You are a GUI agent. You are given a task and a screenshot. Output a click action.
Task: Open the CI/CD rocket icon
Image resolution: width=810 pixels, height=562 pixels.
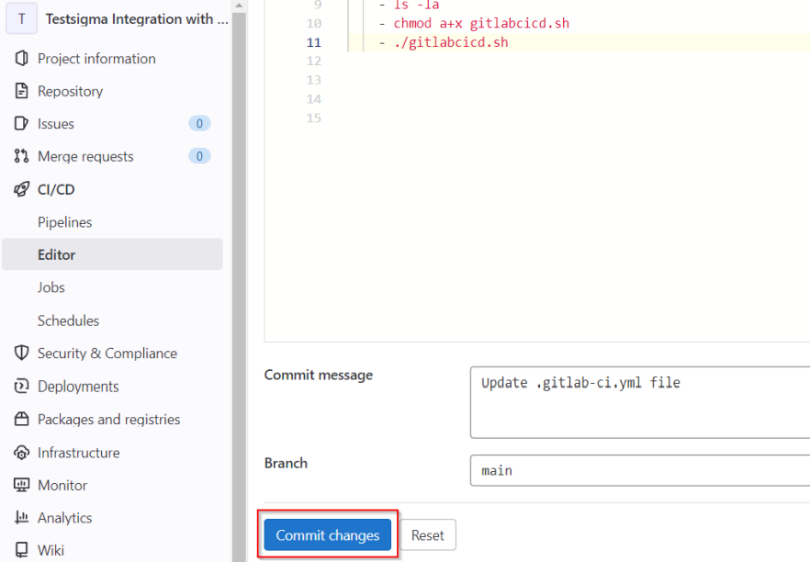tap(22, 189)
